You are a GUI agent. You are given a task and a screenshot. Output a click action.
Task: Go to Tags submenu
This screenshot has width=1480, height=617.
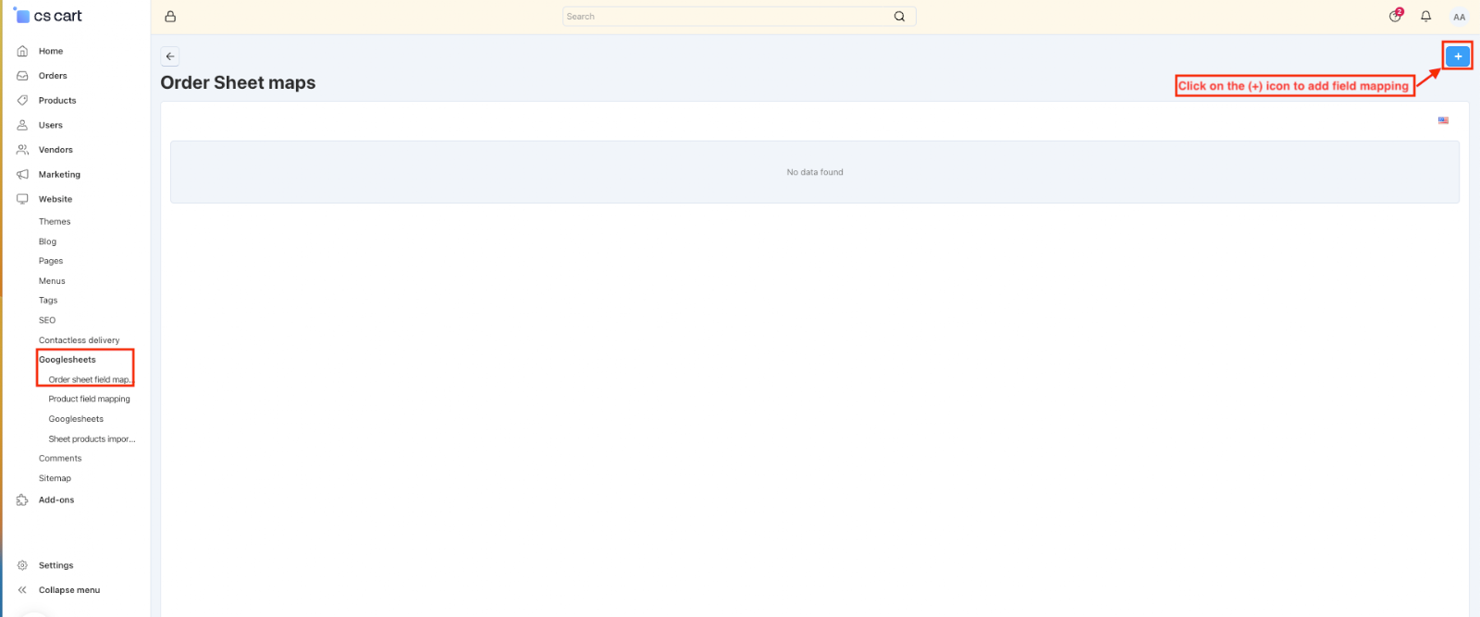tap(48, 301)
